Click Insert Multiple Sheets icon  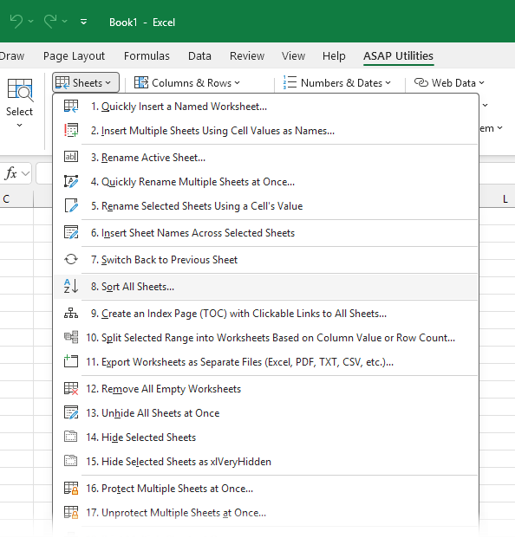[71, 130]
